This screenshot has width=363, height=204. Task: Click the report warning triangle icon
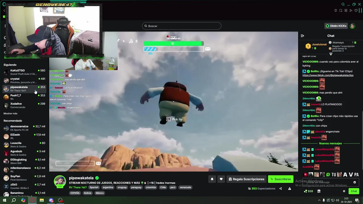click(290, 188)
